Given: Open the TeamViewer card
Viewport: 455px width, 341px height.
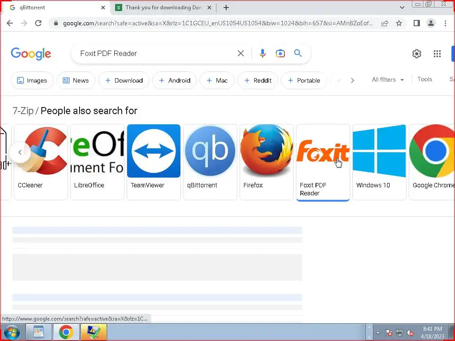Looking at the screenshot, I should pyautogui.click(x=153, y=162).
